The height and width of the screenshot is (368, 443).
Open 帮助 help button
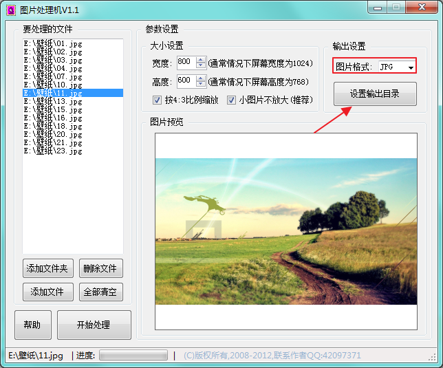[x=33, y=325]
